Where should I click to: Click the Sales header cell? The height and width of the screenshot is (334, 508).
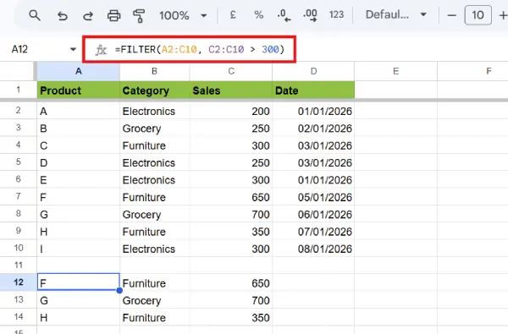pyautogui.click(x=231, y=90)
